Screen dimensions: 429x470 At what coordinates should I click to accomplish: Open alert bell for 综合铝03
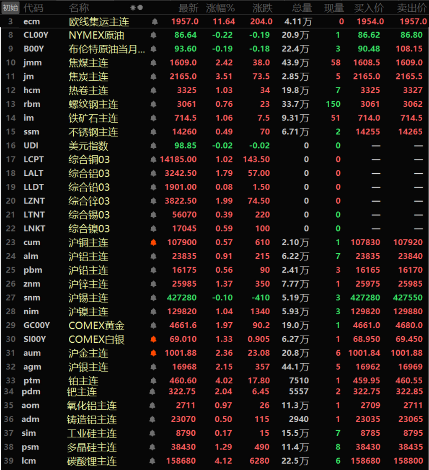pyautogui.click(x=153, y=173)
